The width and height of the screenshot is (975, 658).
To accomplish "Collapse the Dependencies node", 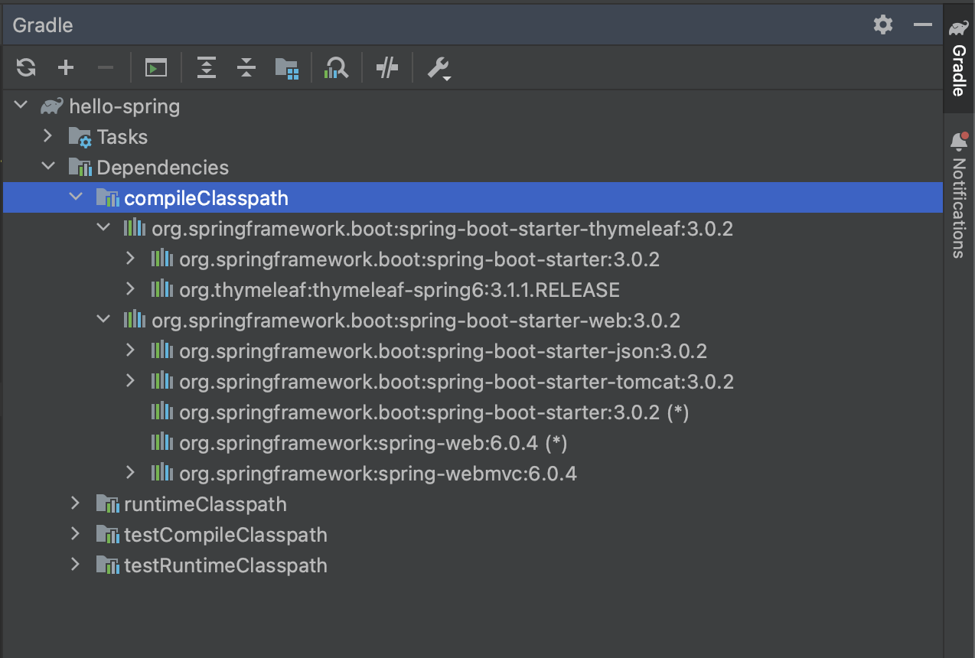I will click(47, 167).
